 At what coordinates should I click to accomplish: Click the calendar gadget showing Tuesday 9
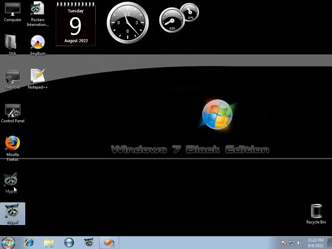tap(76, 24)
